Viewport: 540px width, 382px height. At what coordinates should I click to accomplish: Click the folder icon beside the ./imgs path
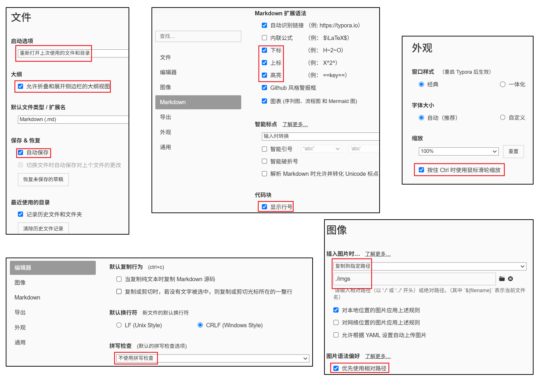click(x=502, y=279)
